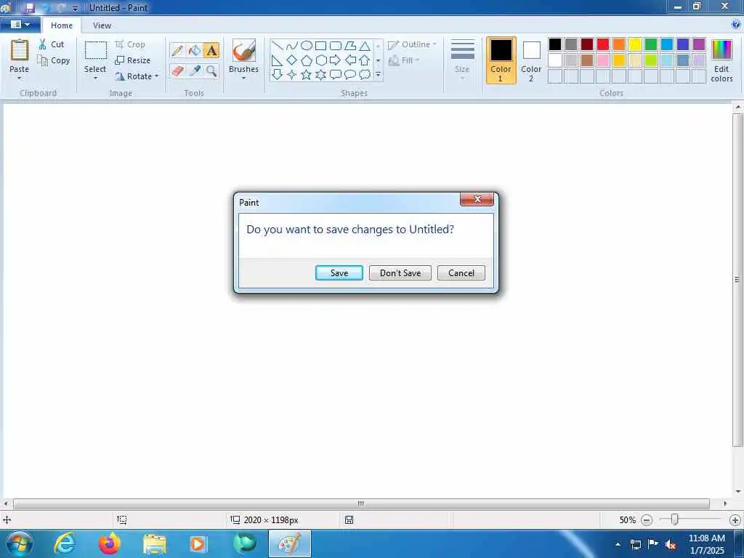Click Cancel in the dialog

[x=461, y=273]
